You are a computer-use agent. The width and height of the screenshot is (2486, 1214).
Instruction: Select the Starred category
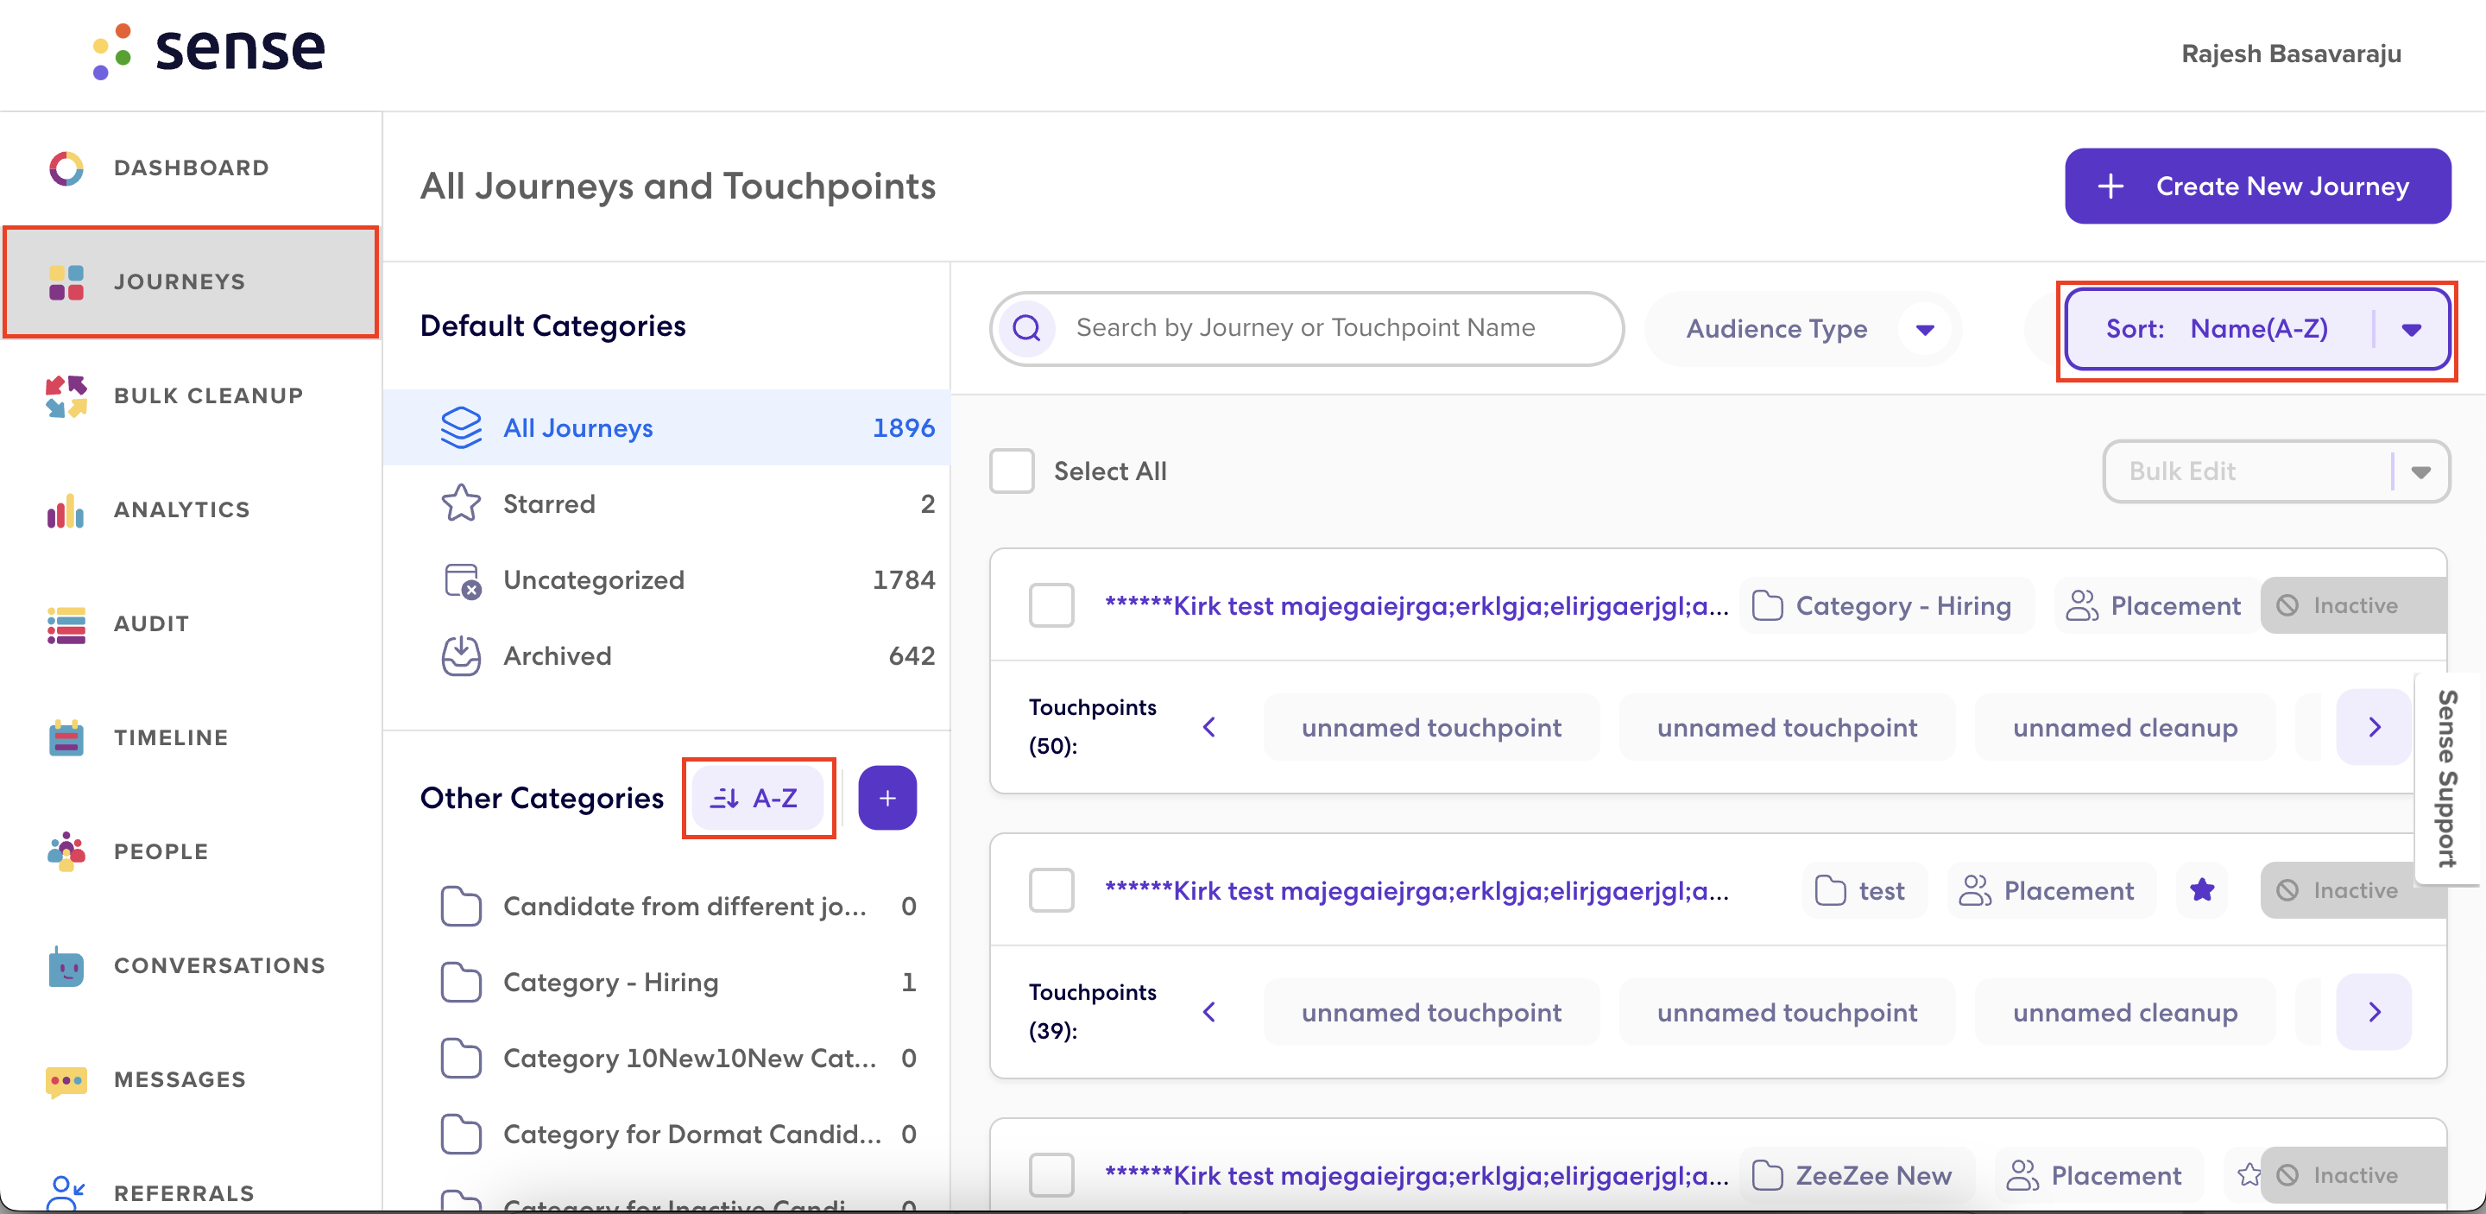[x=667, y=503]
